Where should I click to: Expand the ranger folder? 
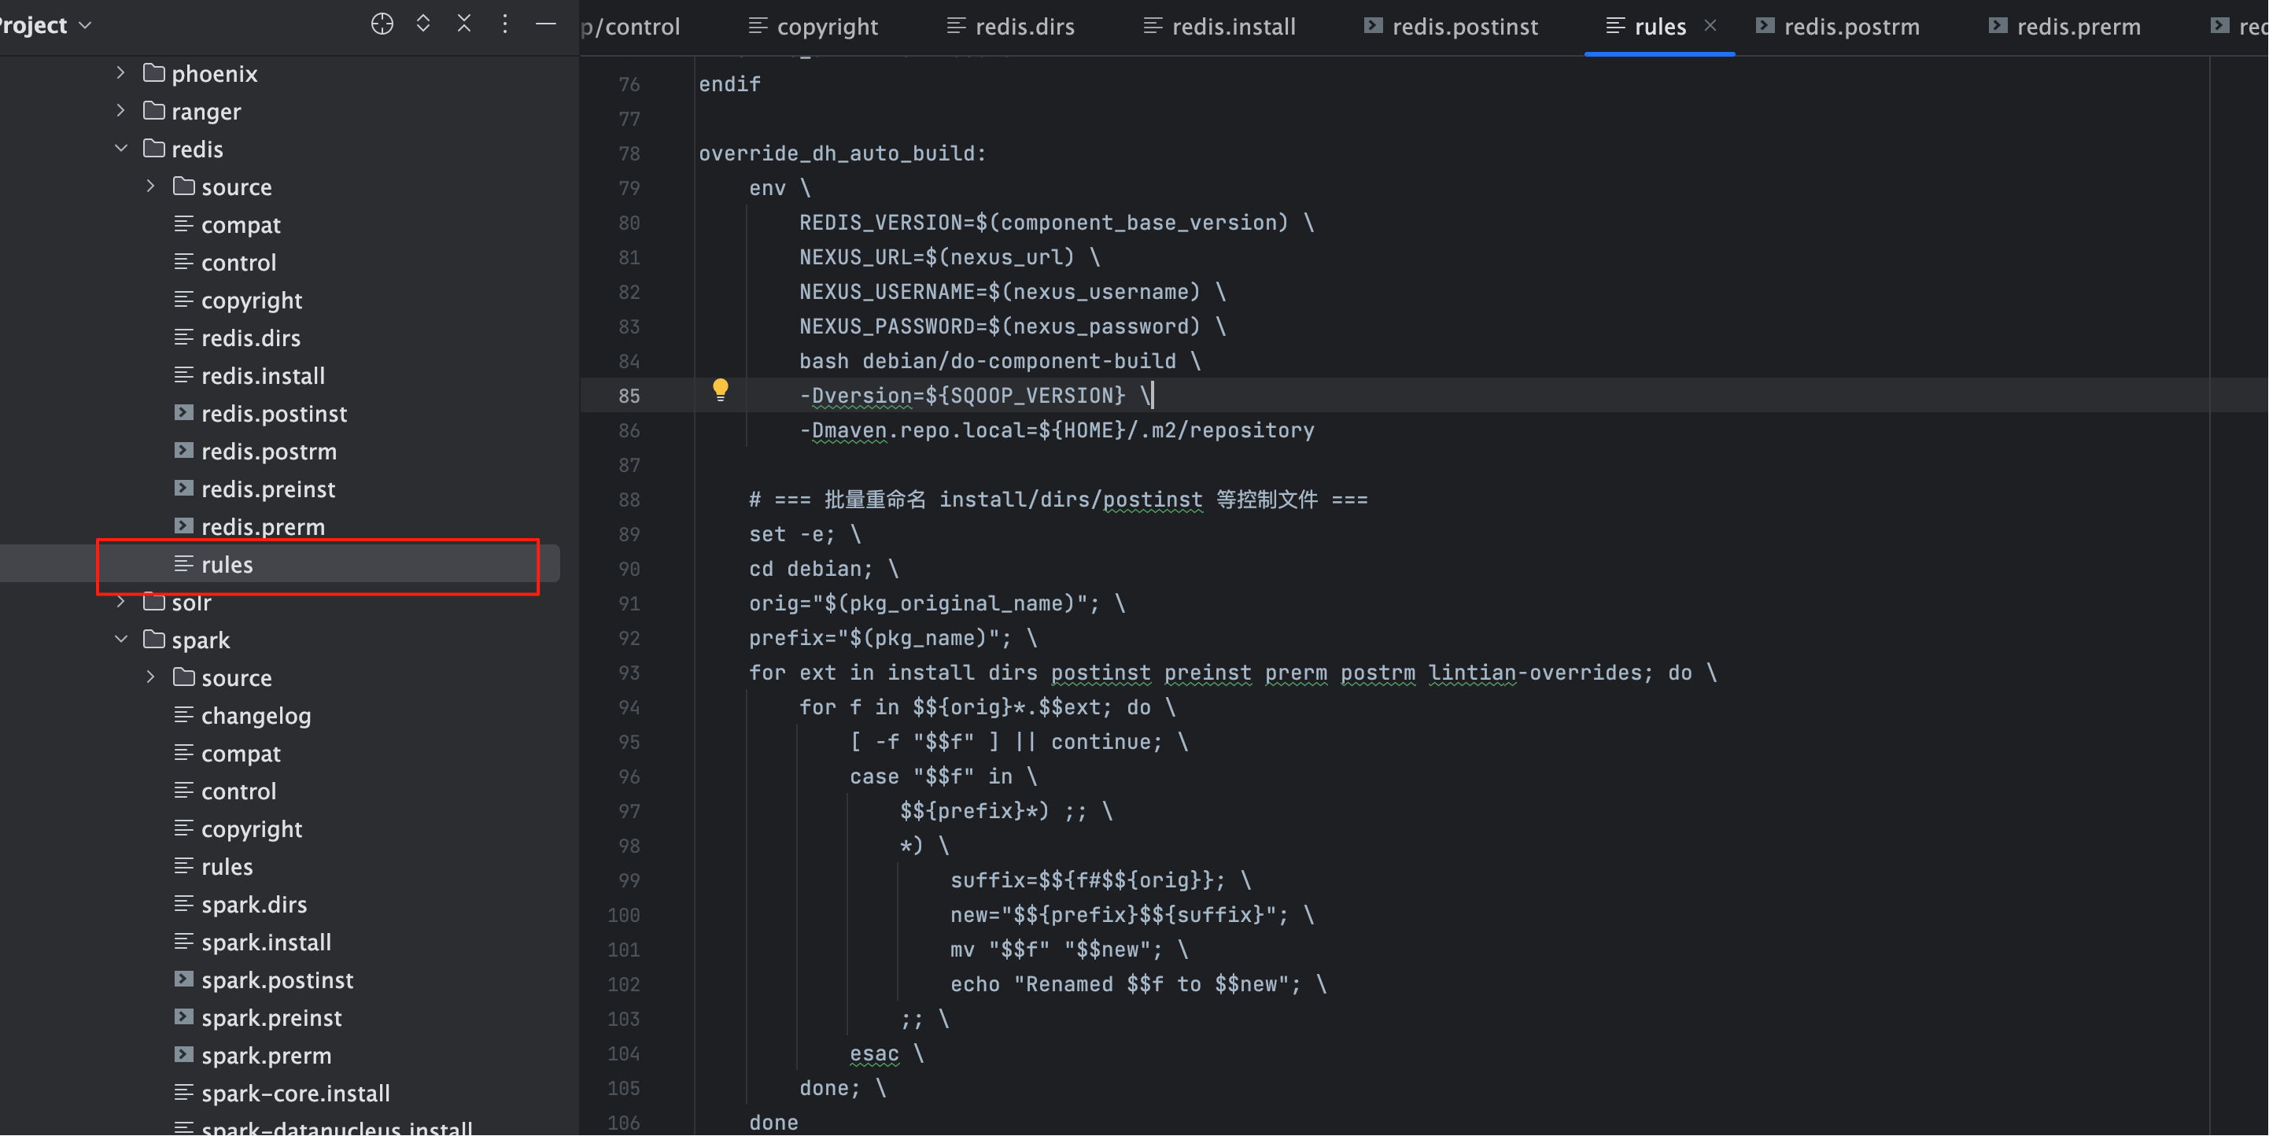120,111
